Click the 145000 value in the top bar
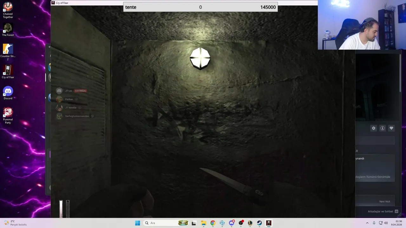 [x=268, y=7]
